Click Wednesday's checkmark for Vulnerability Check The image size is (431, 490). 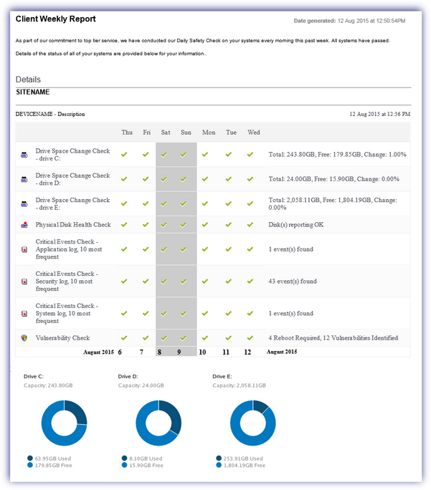click(250, 337)
